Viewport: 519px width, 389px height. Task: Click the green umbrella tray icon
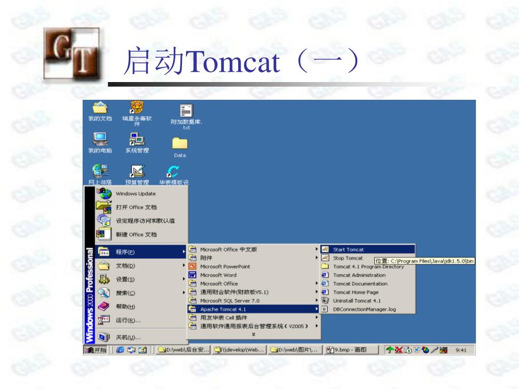[x=390, y=349]
